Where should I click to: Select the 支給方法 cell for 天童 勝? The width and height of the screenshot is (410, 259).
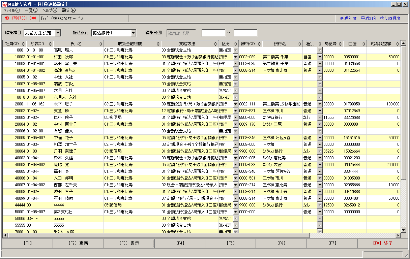tap(189, 111)
